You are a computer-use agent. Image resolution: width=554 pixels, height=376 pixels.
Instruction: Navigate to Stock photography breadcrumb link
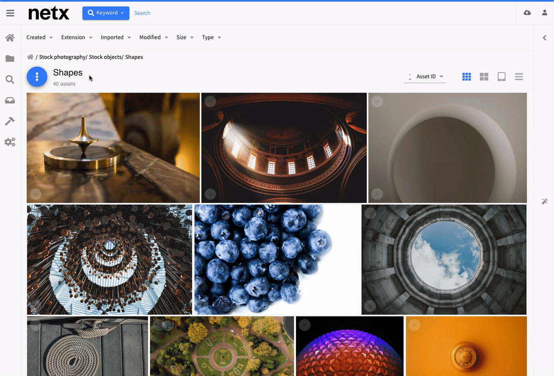pyautogui.click(x=62, y=57)
